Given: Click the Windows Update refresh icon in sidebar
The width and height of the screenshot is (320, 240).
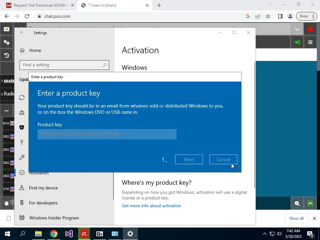Looking at the screenshot, I should [x=22, y=97].
